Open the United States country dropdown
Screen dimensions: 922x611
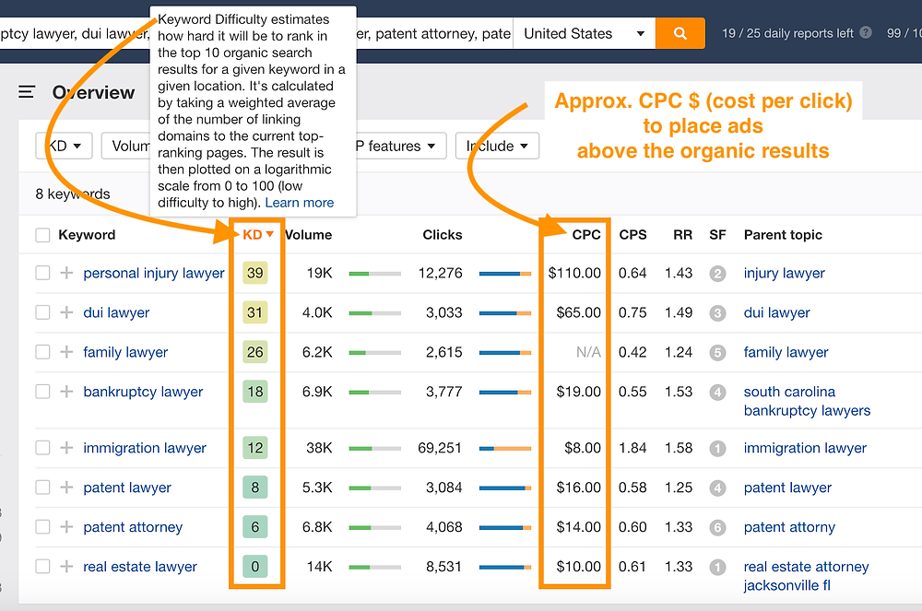[585, 33]
